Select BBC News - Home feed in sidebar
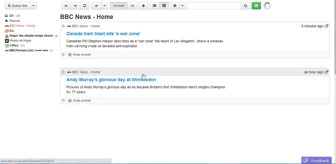 pos(22,26)
